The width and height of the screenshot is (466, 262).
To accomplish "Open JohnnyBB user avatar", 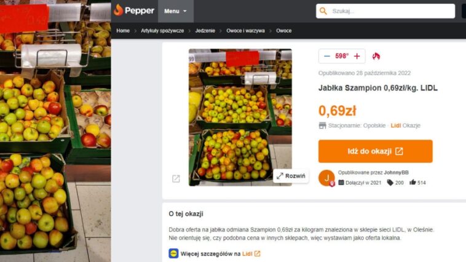I will point(326,178).
